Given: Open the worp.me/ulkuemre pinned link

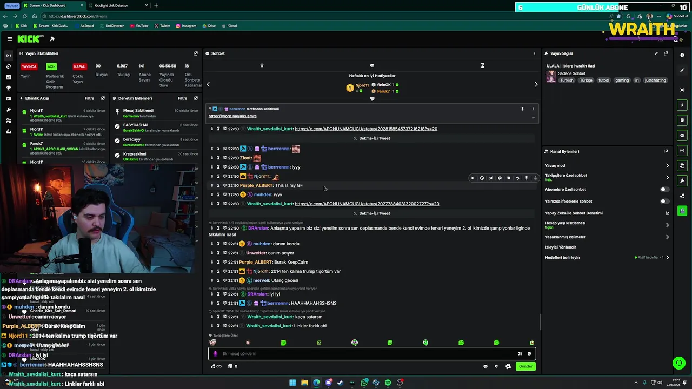Looking at the screenshot, I should point(232,116).
